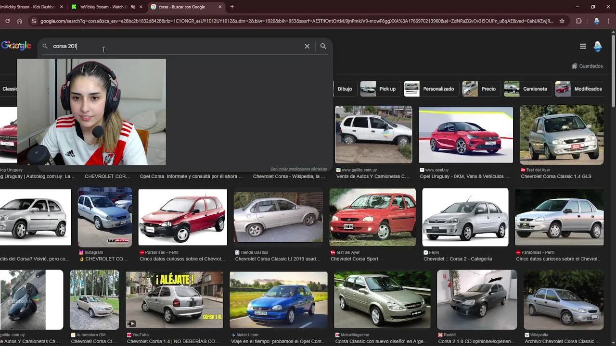Image resolution: width=616 pixels, height=346 pixels.
Task: Open the Guardados saved items link
Action: click(587, 66)
